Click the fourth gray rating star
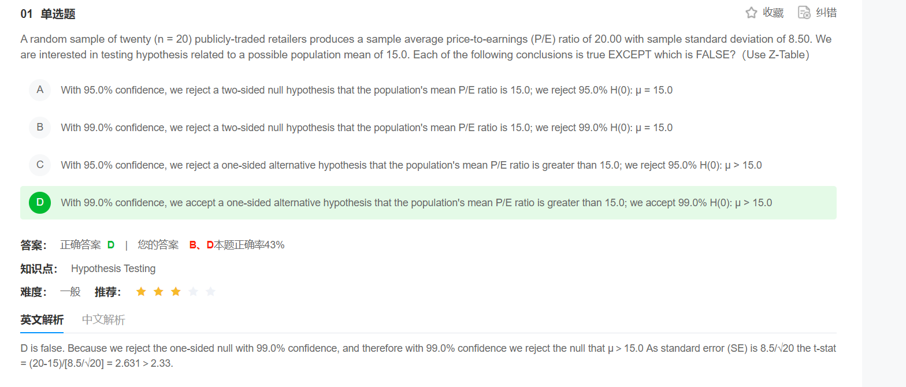This screenshot has height=387, width=906. tap(193, 292)
